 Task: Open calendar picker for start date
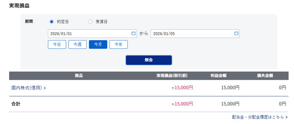pyautogui.click(x=133, y=34)
